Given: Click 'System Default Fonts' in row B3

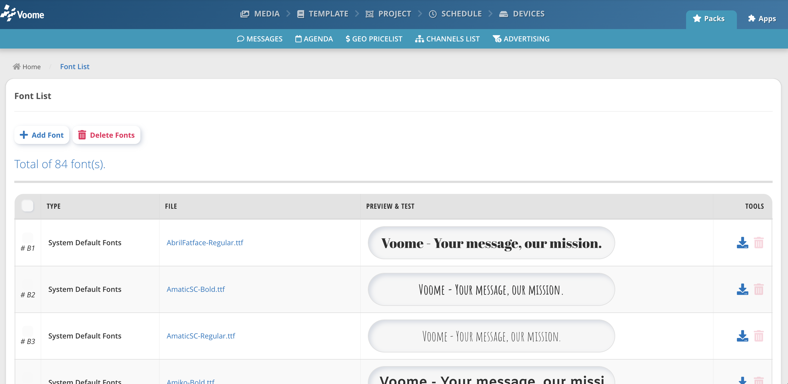Looking at the screenshot, I should coord(85,336).
